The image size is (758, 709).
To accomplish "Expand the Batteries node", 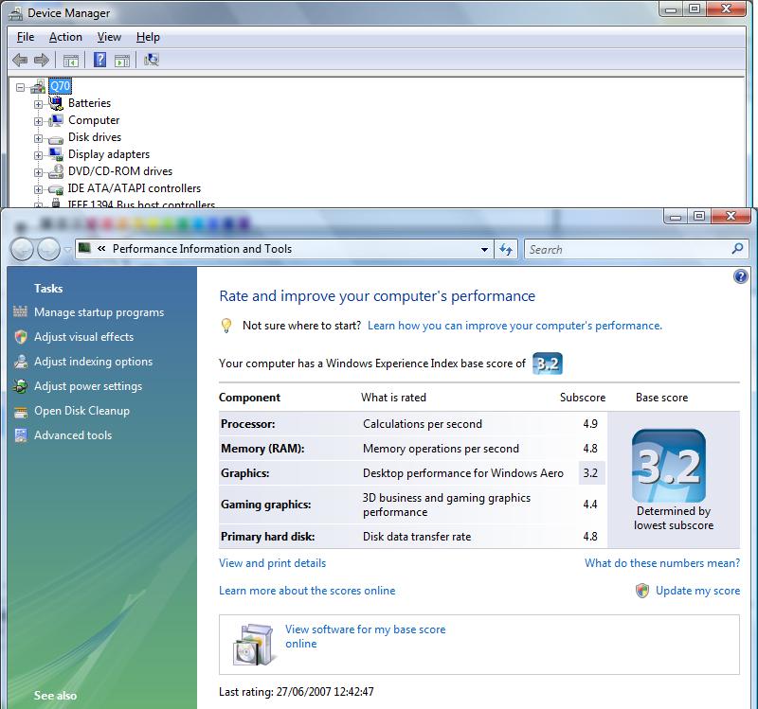I will (38, 104).
